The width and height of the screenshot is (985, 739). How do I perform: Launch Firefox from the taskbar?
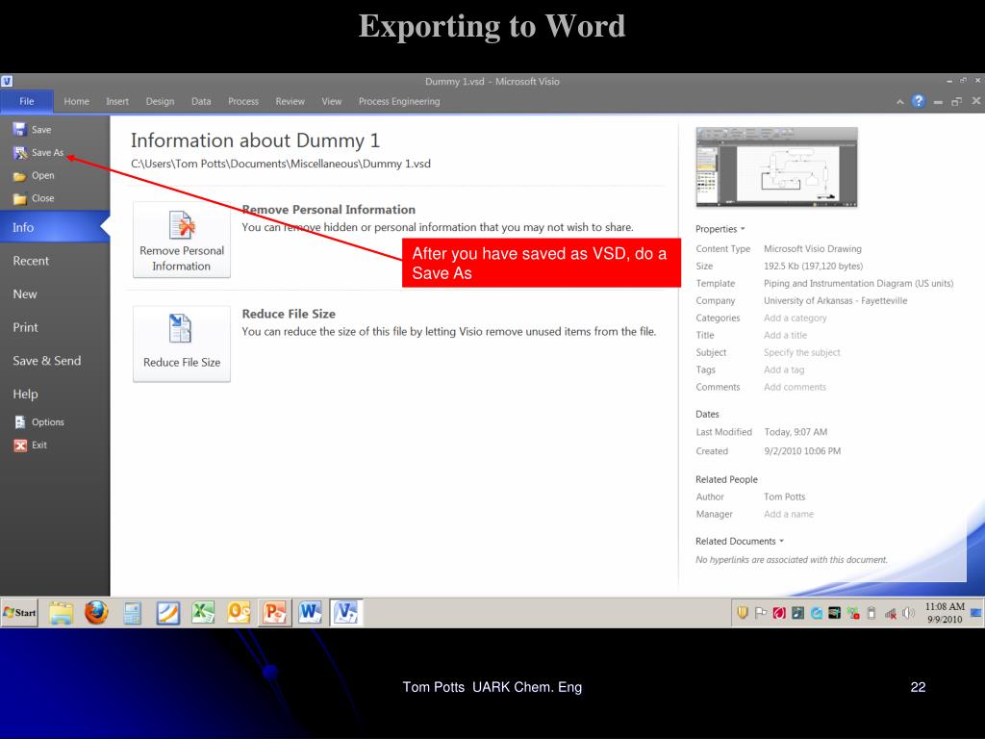point(96,613)
